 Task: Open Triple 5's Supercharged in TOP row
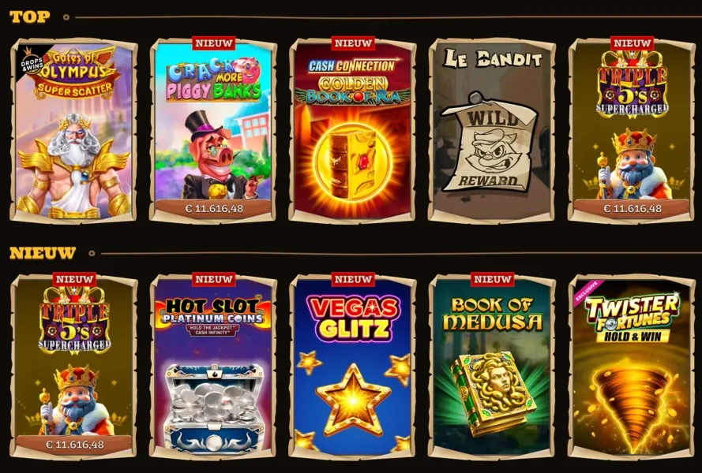pyautogui.click(x=631, y=131)
